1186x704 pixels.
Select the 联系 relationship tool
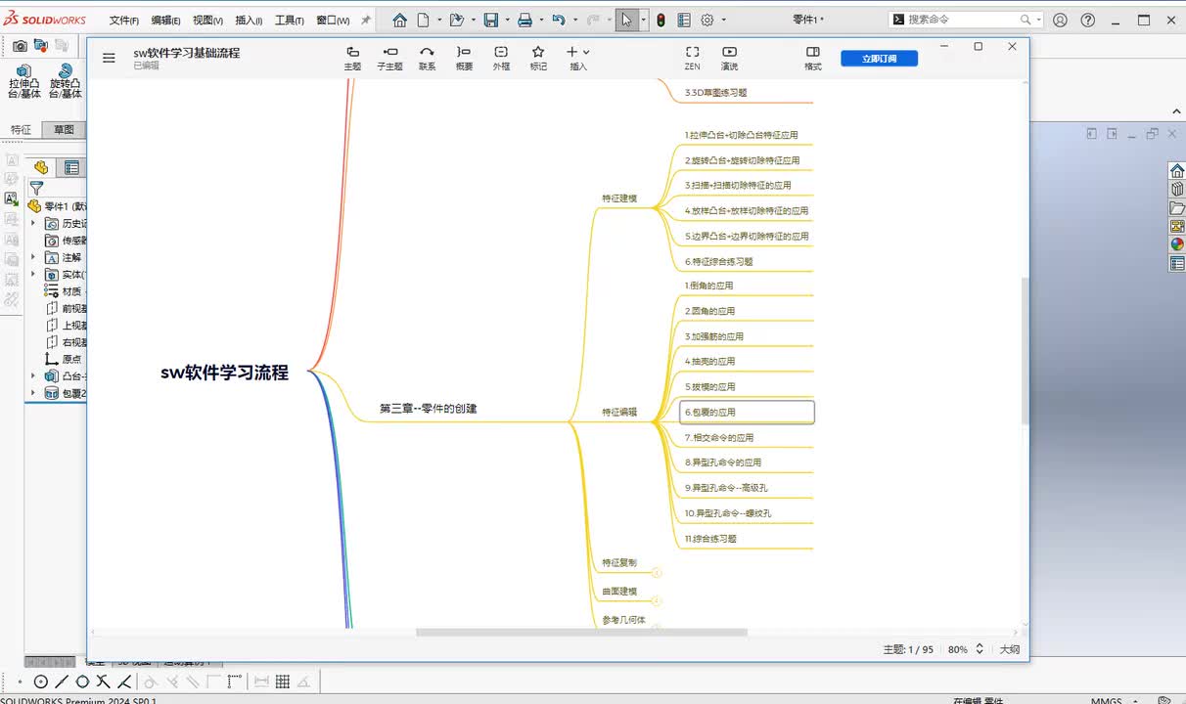click(x=427, y=58)
